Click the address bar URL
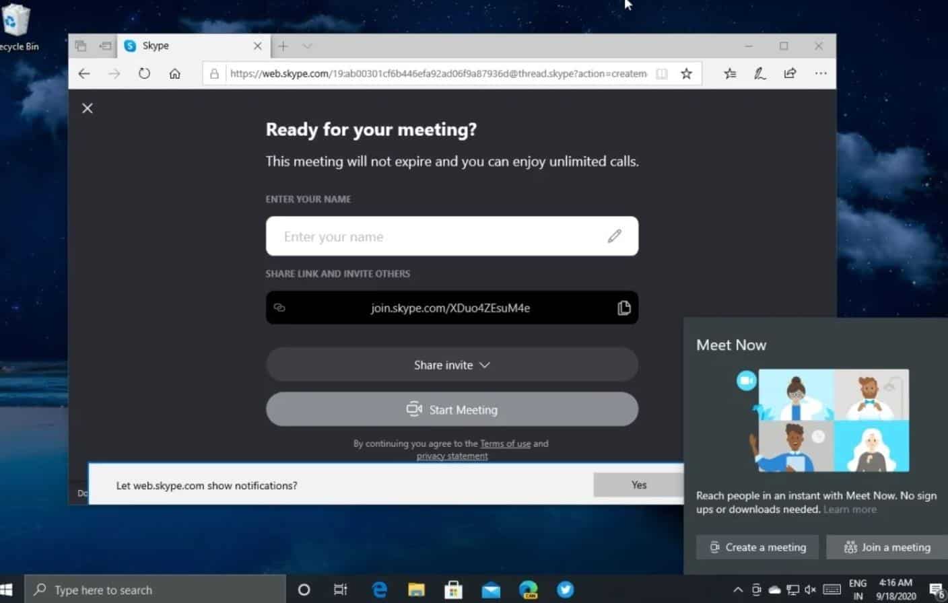This screenshot has width=948, height=603. [x=438, y=74]
